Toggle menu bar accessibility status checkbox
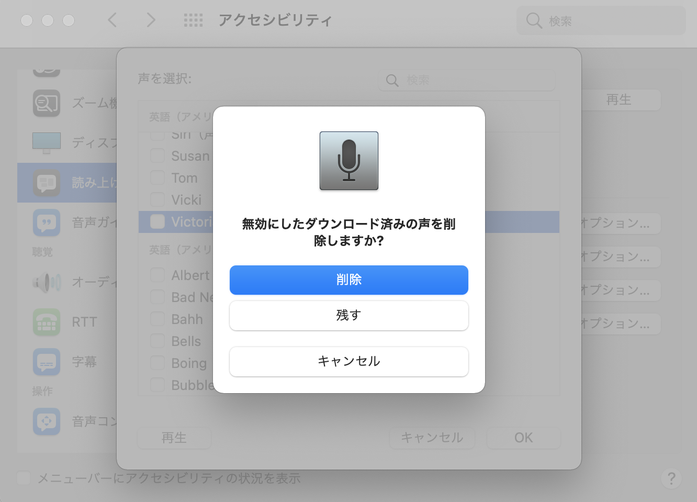Screen dimensions: 697x502 click(24, 478)
